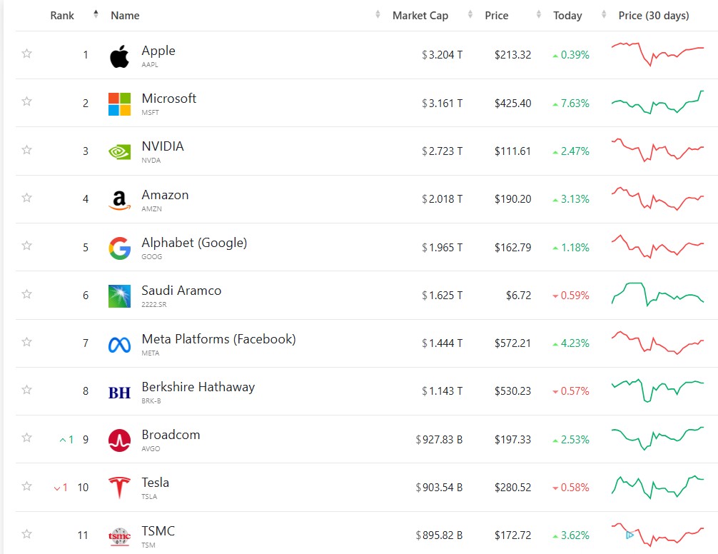Image resolution: width=718 pixels, height=554 pixels.
Task: Click the Tesla T logo
Action: (x=119, y=488)
